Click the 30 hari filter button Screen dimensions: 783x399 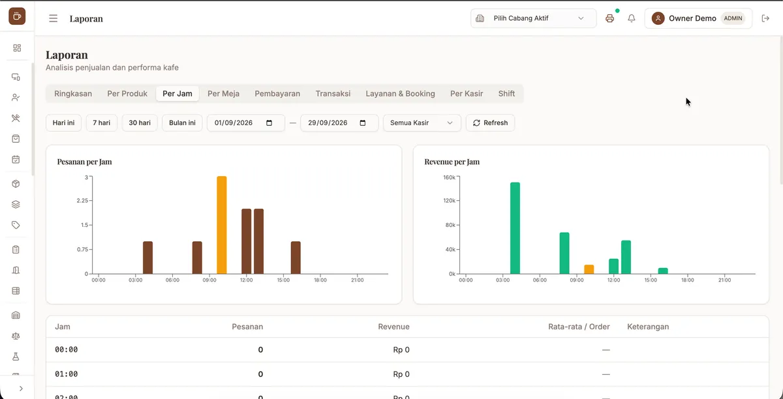[140, 123]
